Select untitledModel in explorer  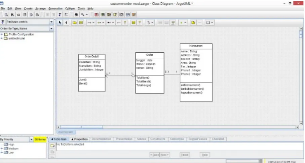(16, 39)
